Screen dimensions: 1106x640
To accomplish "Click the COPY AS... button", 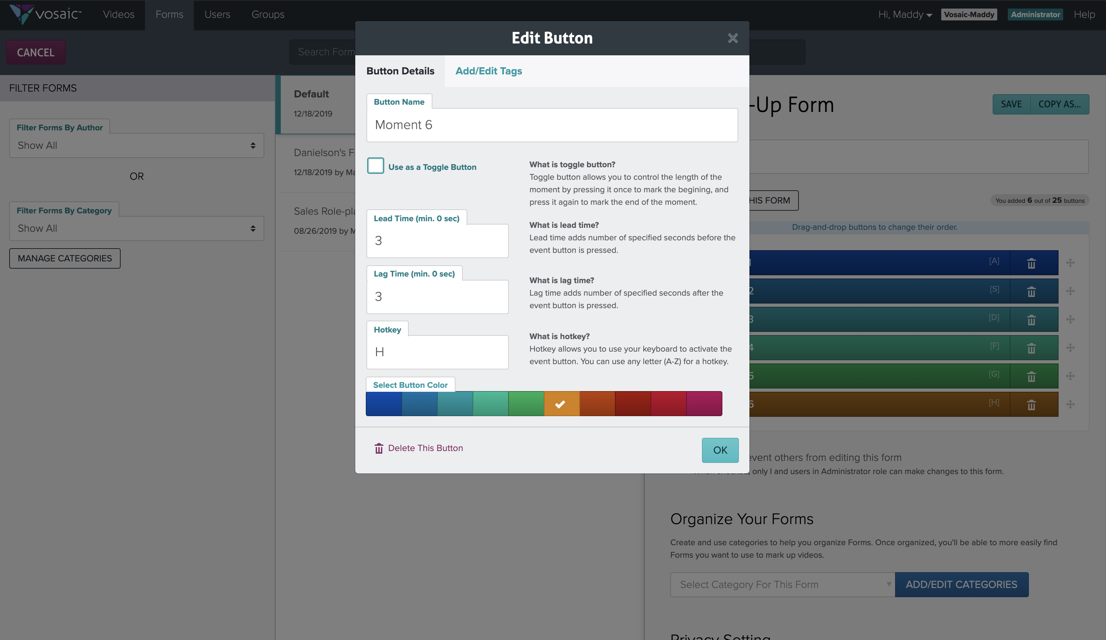I will [1060, 104].
